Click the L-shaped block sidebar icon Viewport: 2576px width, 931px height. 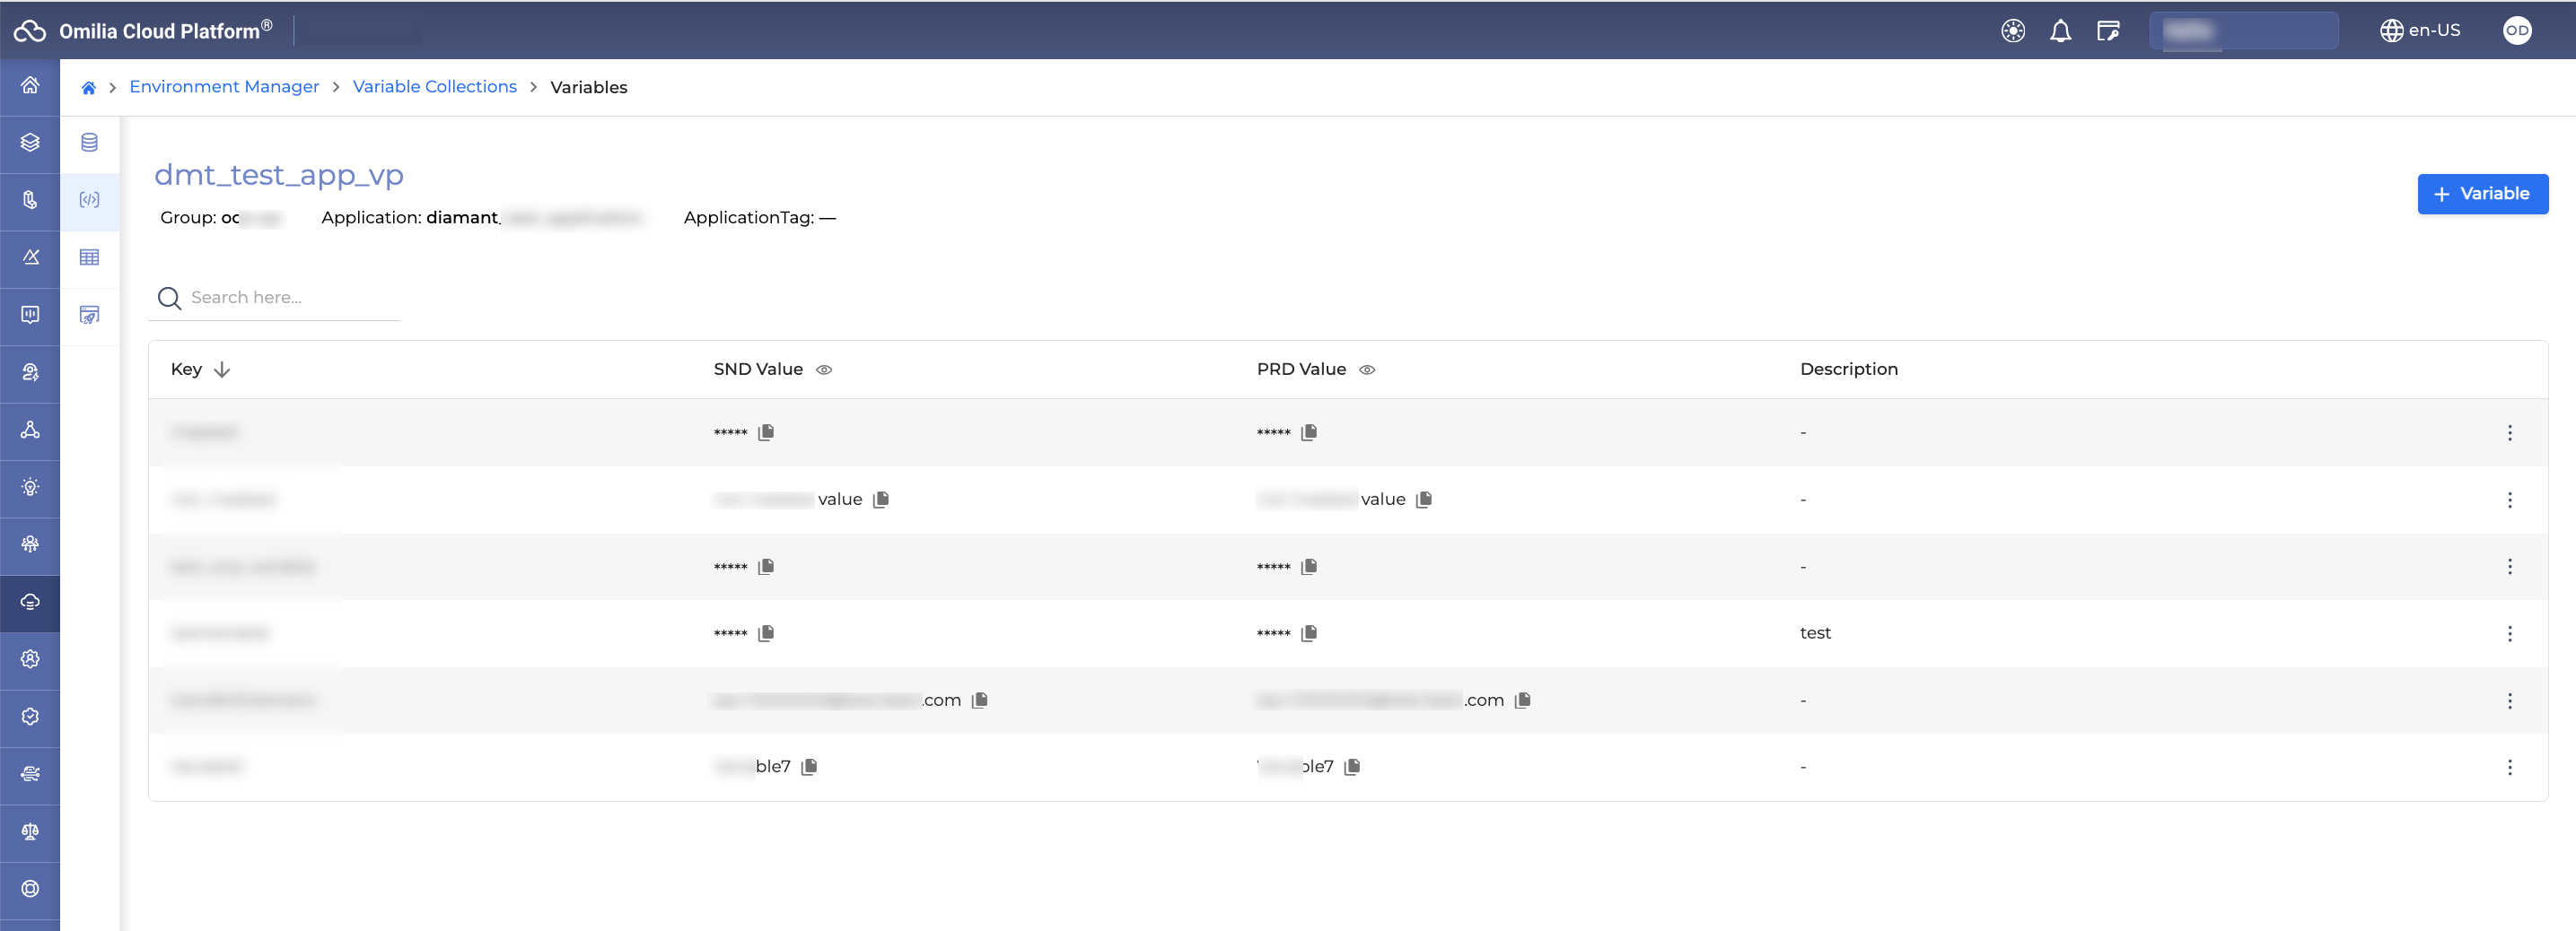click(30, 200)
